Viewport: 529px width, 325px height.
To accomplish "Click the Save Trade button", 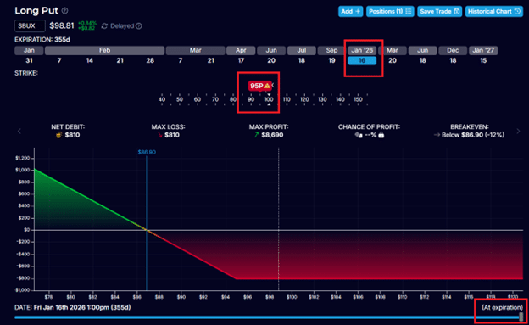I will pyautogui.click(x=440, y=12).
